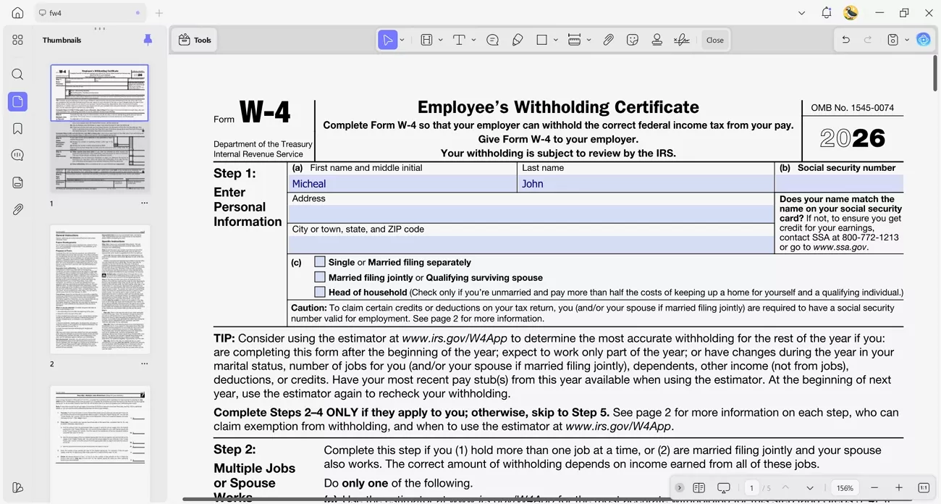Image resolution: width=941 pixels, height=504 pixels.
Task: Select the hand/selection cursor tool
Action: [387, 40]
